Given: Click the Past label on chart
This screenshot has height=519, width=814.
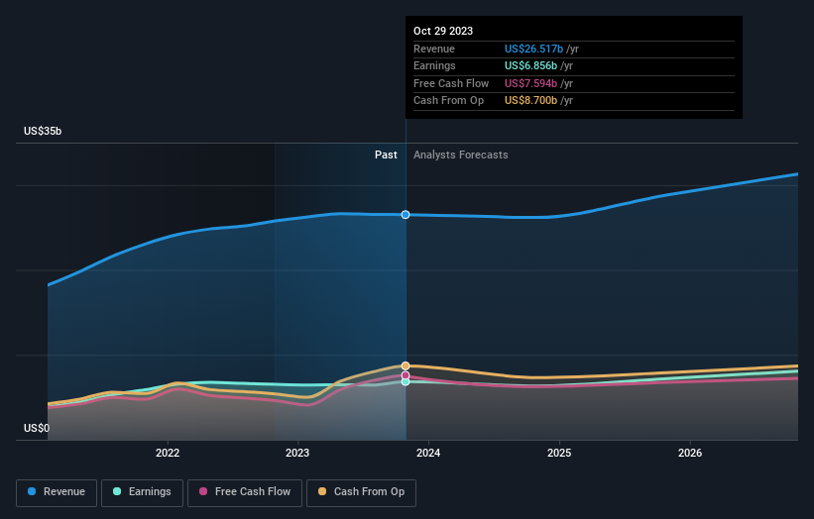Looking at the screenshot, I should pyautogui.click(x=386, y=156).
